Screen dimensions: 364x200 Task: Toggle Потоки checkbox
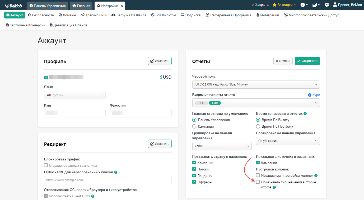(x=194, y=169)
